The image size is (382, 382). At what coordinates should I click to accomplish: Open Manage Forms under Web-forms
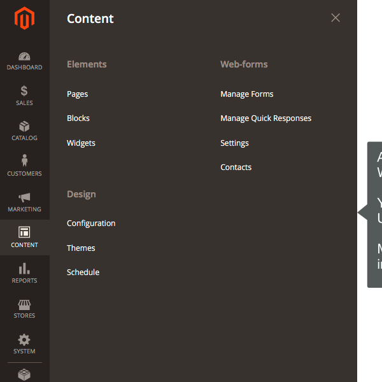[247, 94]
